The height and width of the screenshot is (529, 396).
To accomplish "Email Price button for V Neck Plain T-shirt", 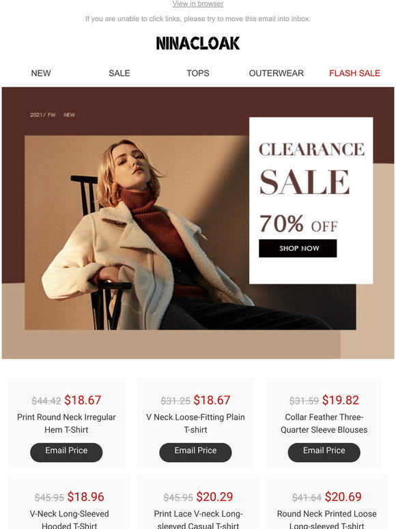I will point(195,452).
